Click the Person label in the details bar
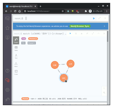This screenshot has width=113, height=108. coord(25,99)
